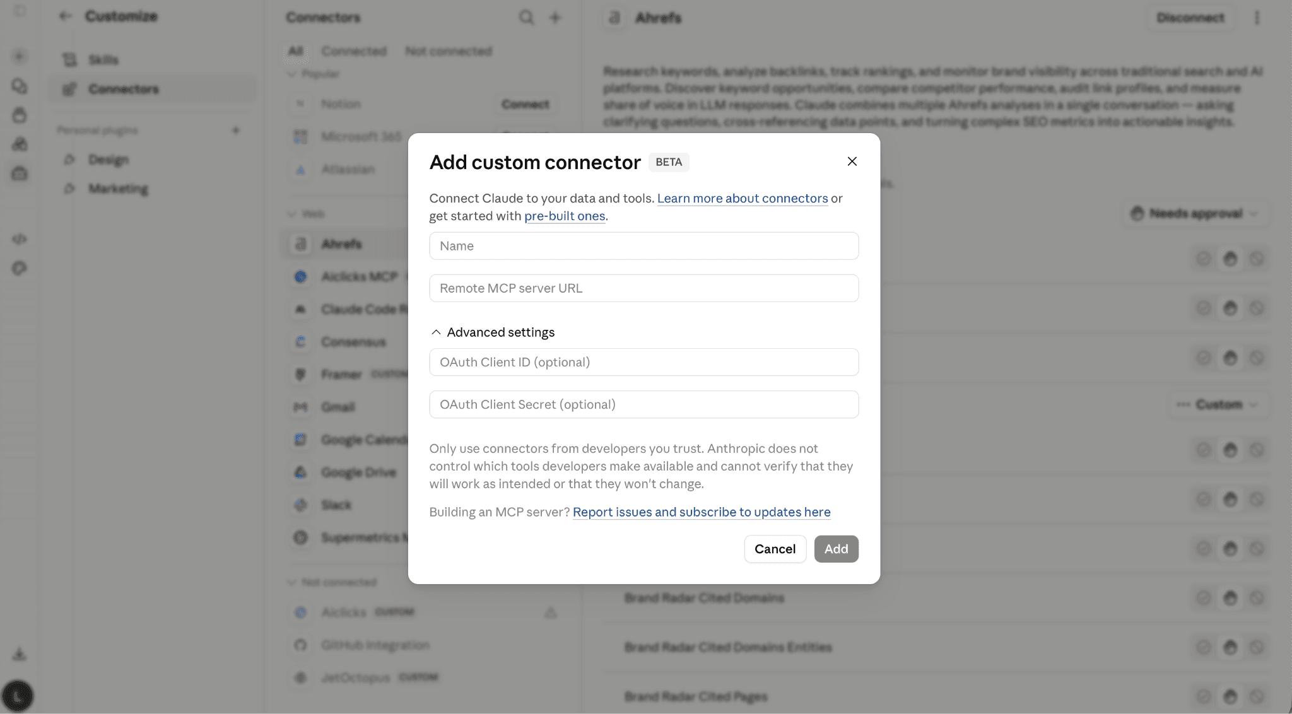Screen dimensions: 1292x714
Task: Select the Gmail connector icon
Action: (300, 407)
